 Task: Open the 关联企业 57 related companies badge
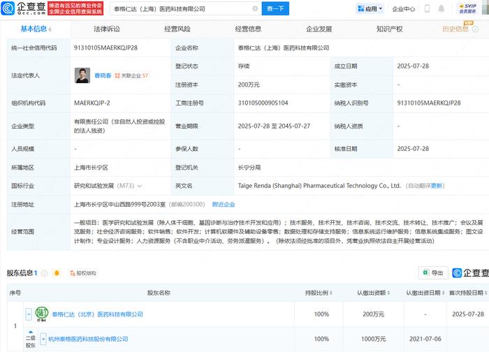(131, 75)
